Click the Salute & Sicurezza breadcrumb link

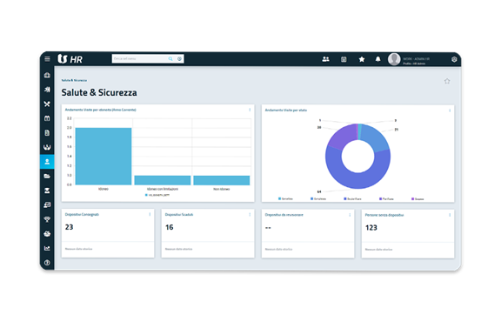[74, 80]
